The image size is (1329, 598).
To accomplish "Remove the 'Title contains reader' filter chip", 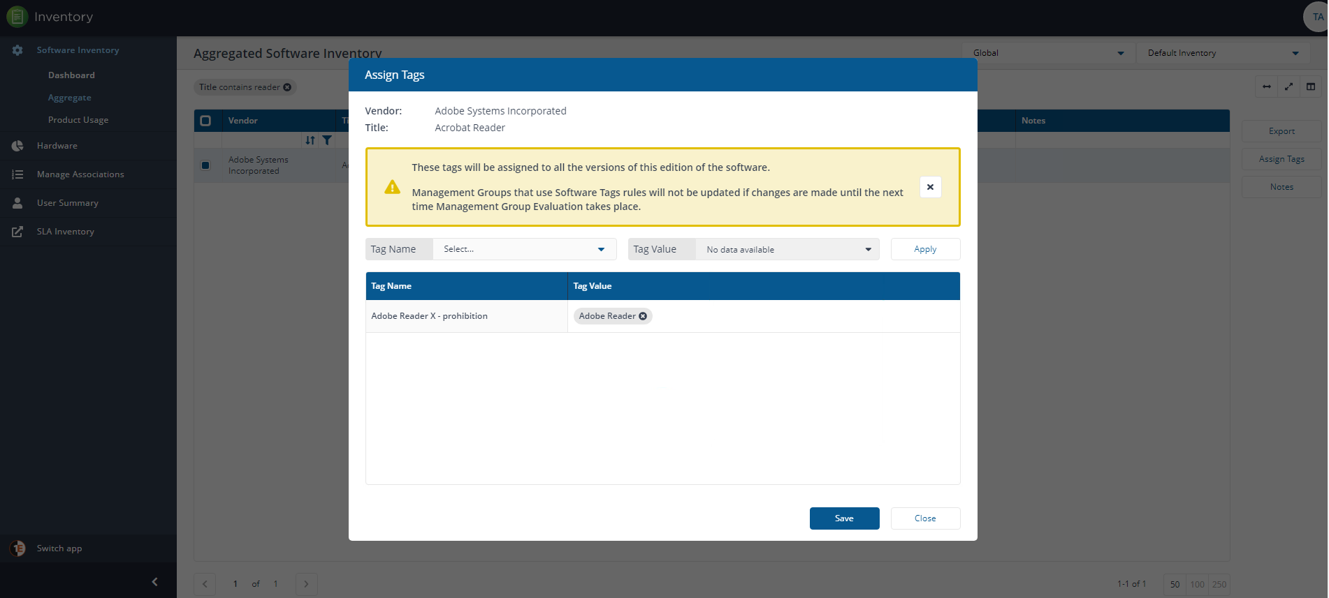I will pyautogui.click(x=287, y=87).
